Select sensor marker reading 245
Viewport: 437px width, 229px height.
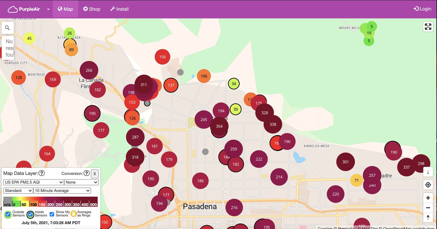pyautogui.click(x=204, y=120)
